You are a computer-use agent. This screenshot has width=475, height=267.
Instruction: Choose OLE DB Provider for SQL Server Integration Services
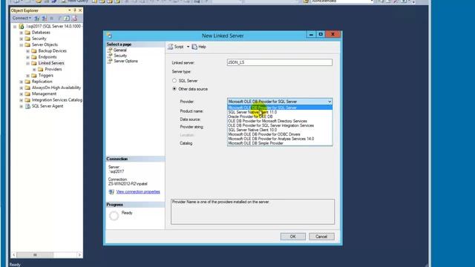point(280,125)
